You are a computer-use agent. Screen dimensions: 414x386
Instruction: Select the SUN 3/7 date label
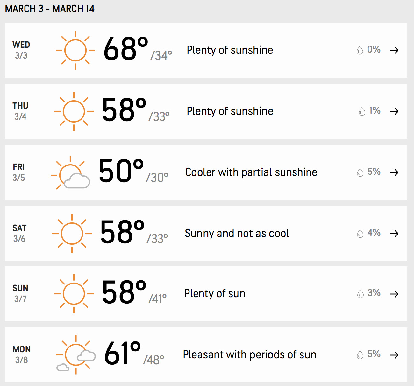(x=20, y=293)
